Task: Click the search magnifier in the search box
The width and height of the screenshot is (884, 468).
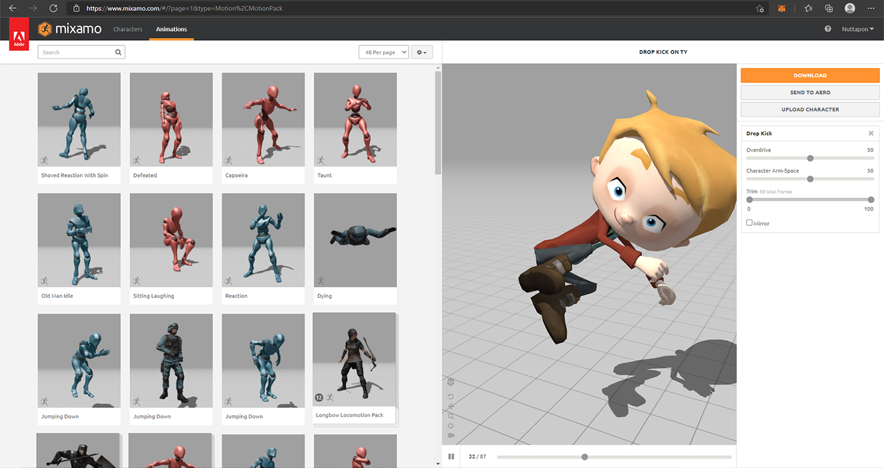Action: [x=118, y=52]
